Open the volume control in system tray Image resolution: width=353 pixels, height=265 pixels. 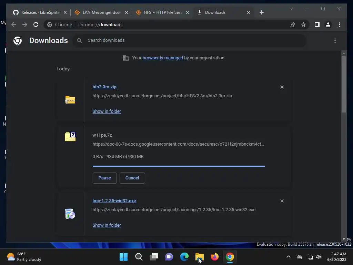point(319,257)
